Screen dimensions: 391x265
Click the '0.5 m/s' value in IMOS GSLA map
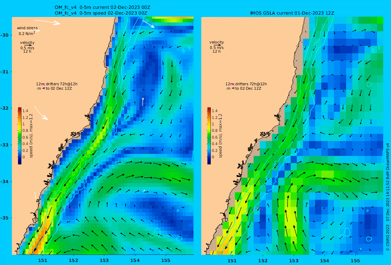point(217,48)
